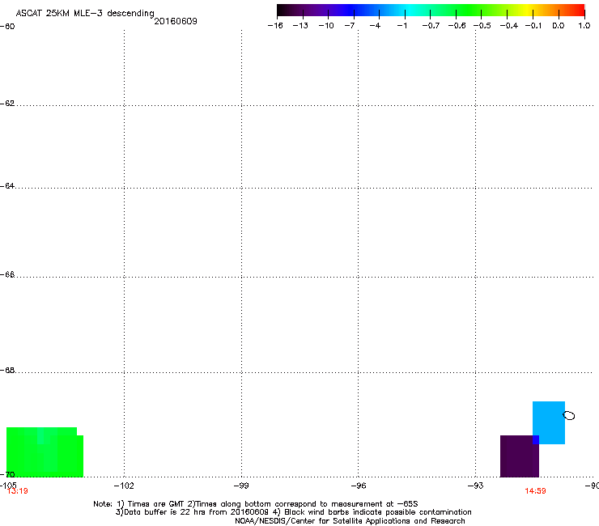599x526 pixels.
Task: Click the red time label 14:59
Action: pos(535,491)
